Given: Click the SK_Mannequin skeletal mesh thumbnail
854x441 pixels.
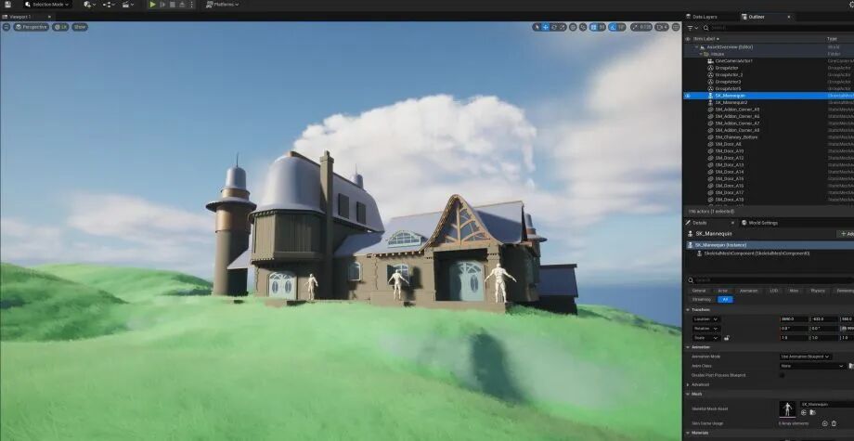Looking at the screenshot, I should (x=787, y=409).
